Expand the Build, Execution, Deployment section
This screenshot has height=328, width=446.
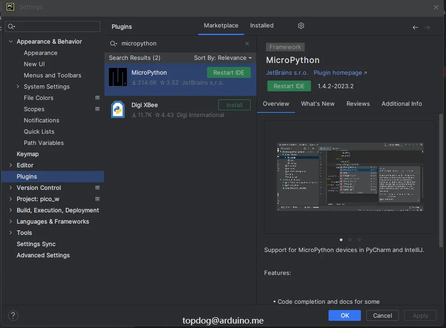[x=11, y=210]
